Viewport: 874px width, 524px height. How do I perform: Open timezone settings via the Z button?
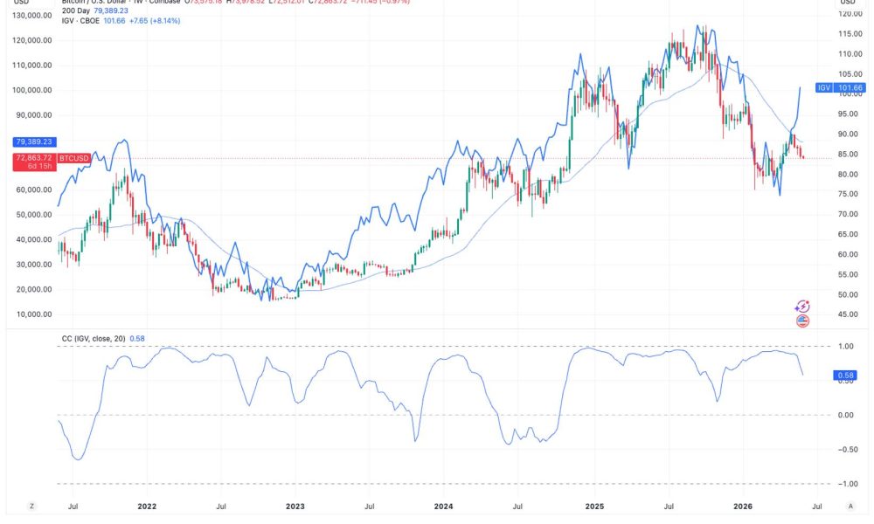point(31,507)
